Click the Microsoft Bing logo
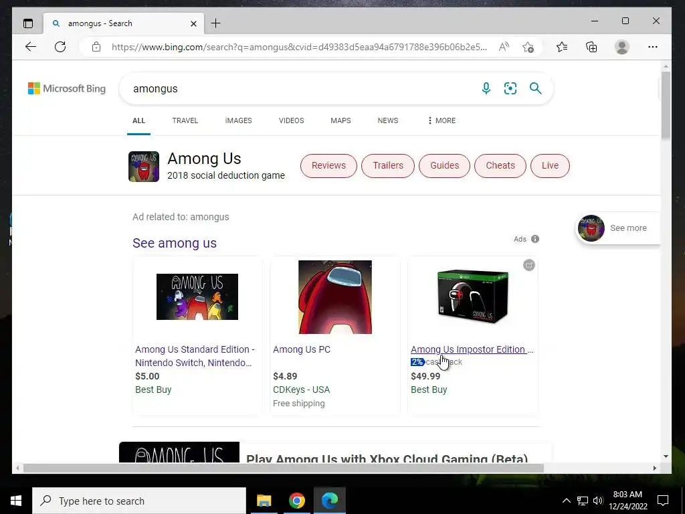685x514 pixels. coord(67,88)
